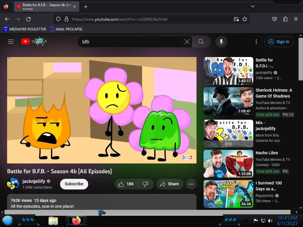Open the jacknjellify channel avatar
The image size is (303, 227).
(13, 184)
